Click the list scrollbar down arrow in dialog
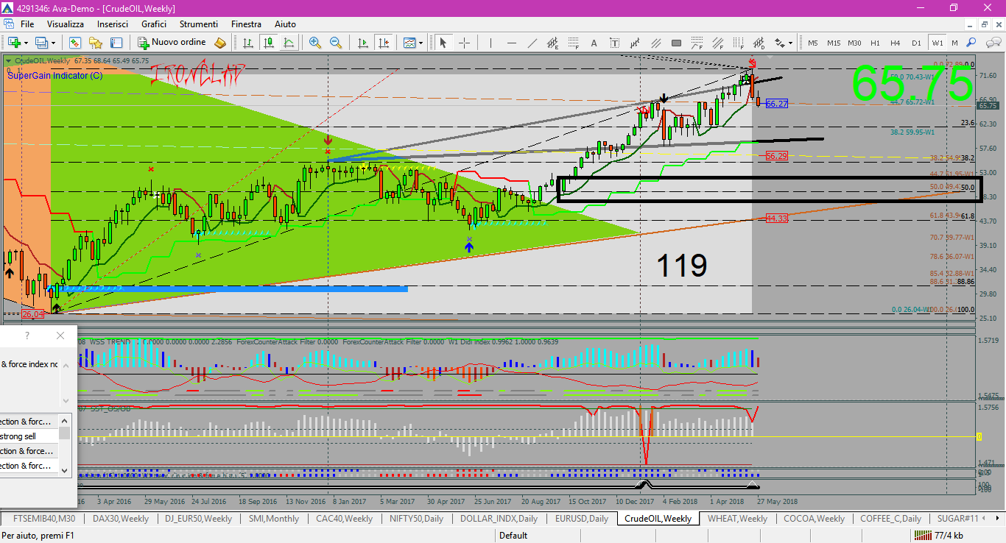The height and width of the screenshot is (543, 1006). tap(65, 469)
